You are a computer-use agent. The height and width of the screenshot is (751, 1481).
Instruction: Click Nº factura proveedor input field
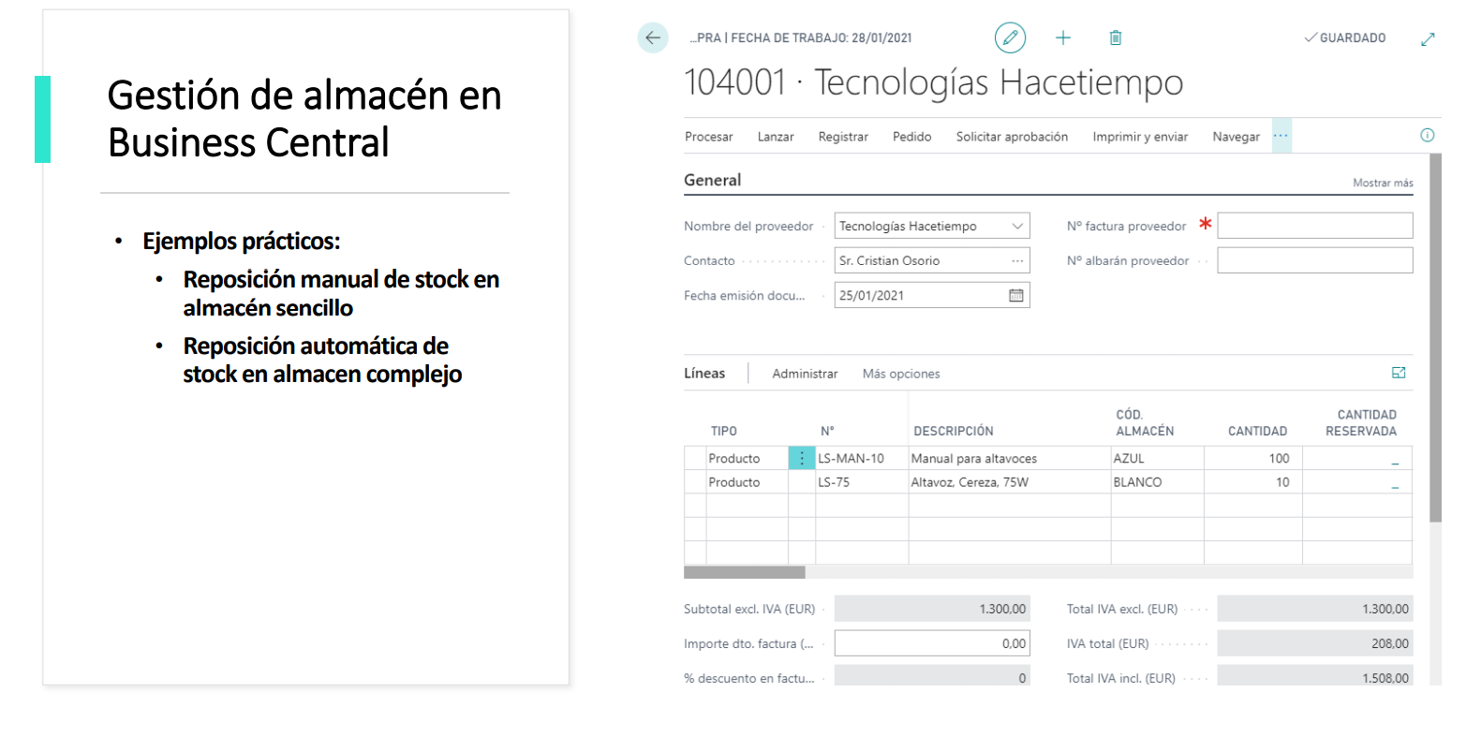pyautogui.click(x=1315, y=226)
